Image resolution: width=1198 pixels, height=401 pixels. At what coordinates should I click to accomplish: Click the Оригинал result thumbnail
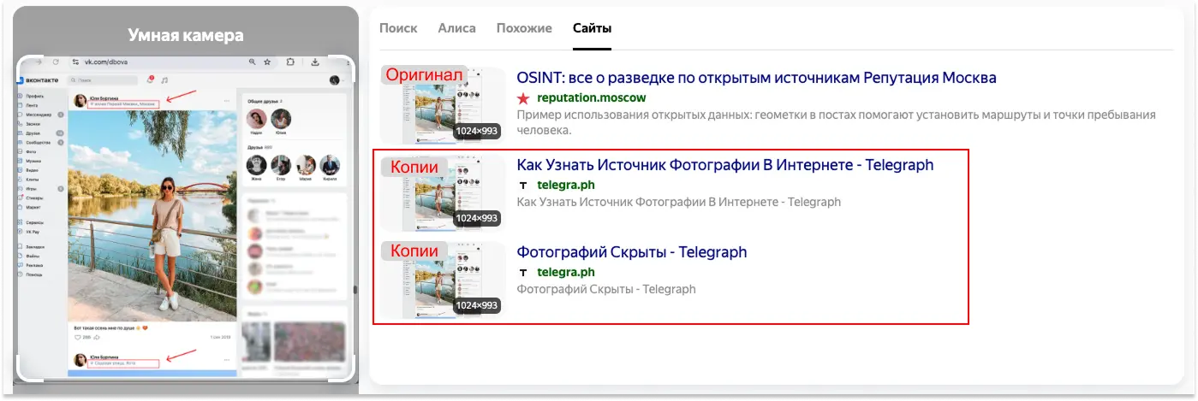point(443,104)
